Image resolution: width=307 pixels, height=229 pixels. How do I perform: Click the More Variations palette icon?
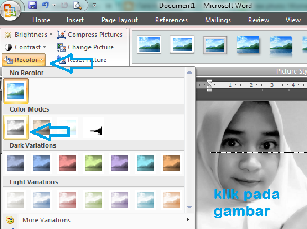point(10,220)
